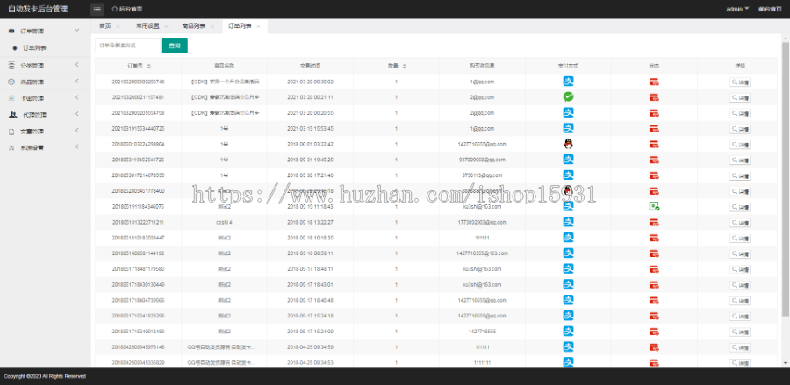The width and height of the screenshot is (790, 385).
Task: Open 详情 for the 2018-05-17 15:24:18 order
Action: tap(740, 317)
